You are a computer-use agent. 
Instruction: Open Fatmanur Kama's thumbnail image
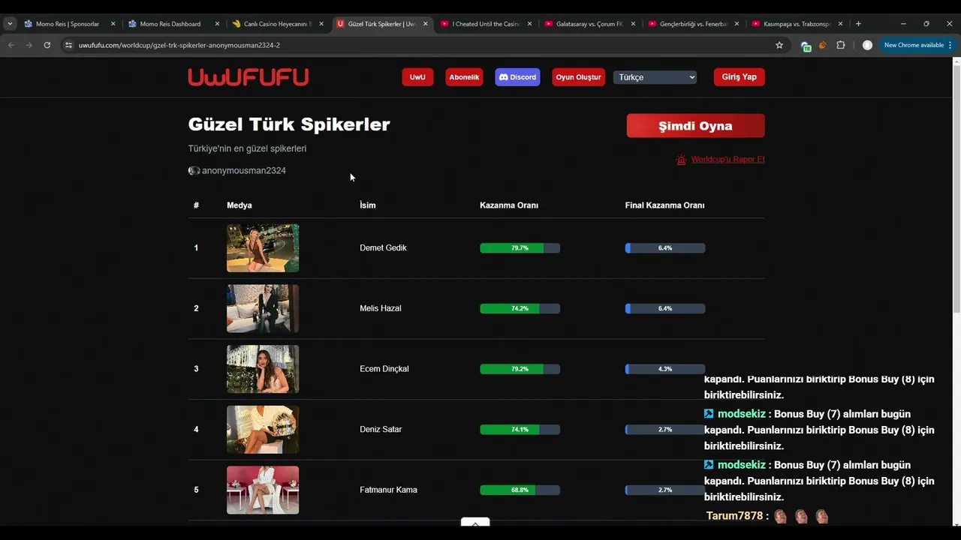tap(263, 490)
